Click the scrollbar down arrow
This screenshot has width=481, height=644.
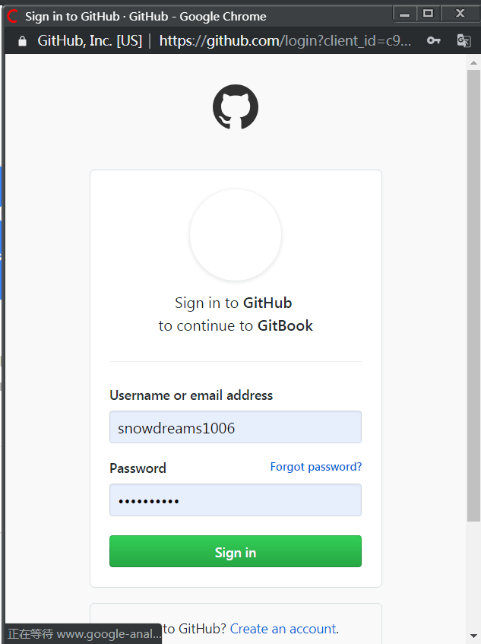click(x=474, y=636)
